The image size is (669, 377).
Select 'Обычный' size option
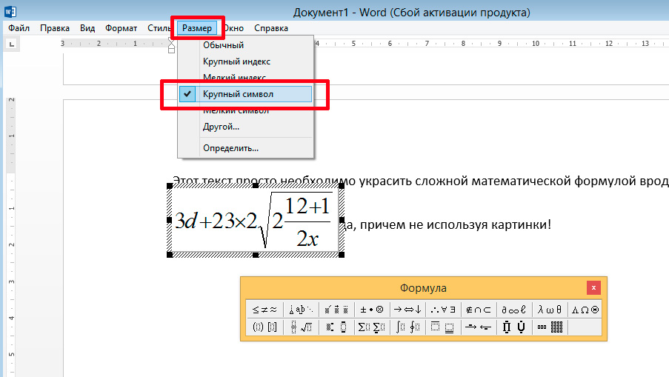coord(223,46)
